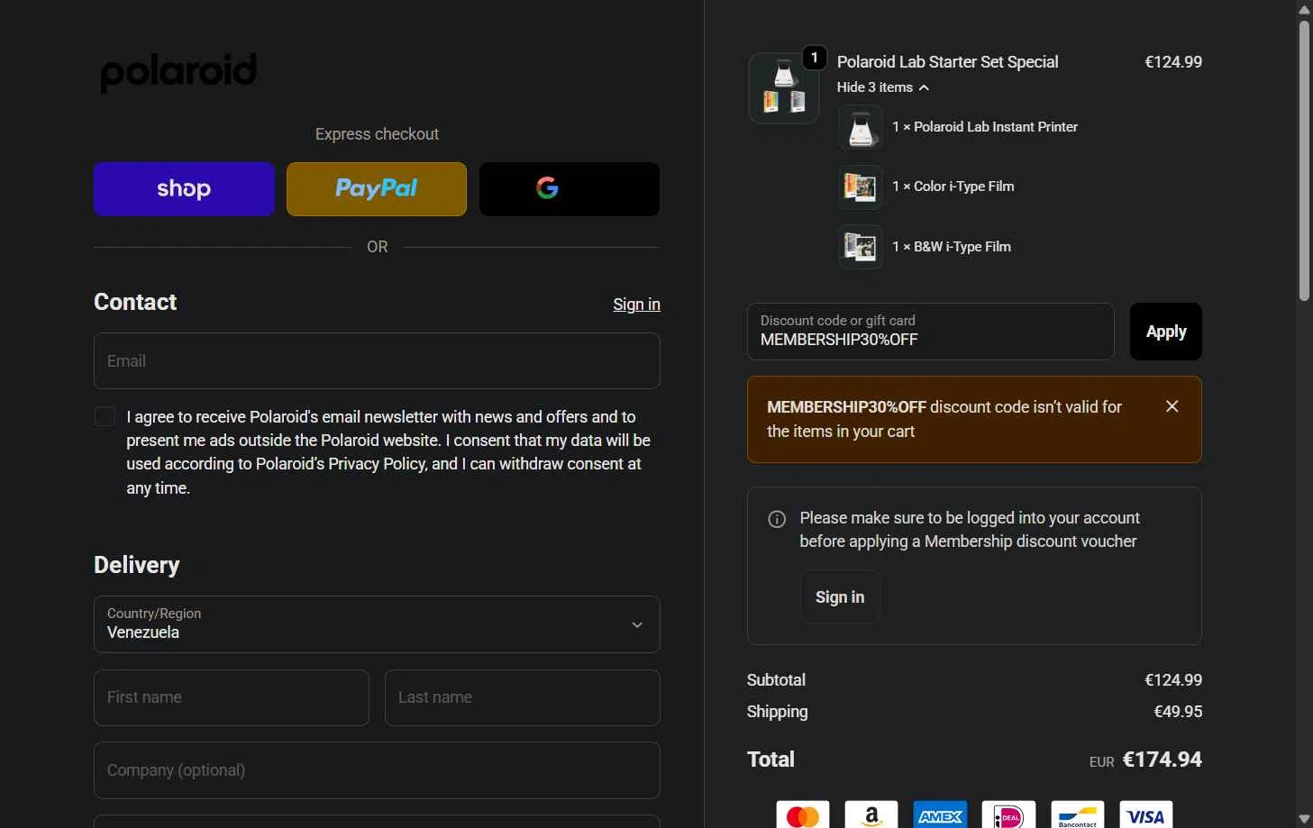Click the scrollbar down arrow

click(x=1304, y=819)
